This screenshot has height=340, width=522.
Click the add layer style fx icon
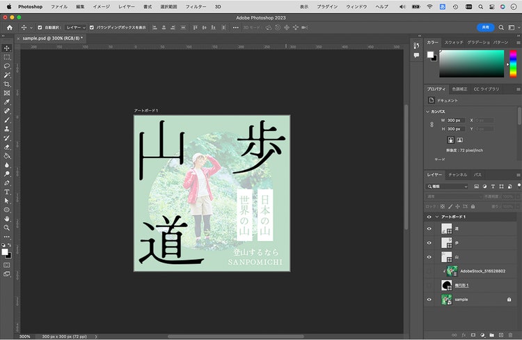[x=464, y=335]
